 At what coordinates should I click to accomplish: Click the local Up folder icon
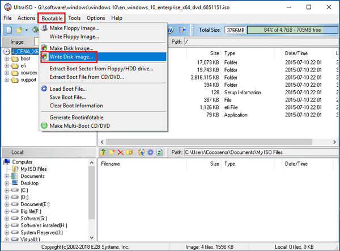tap(103, 152)
